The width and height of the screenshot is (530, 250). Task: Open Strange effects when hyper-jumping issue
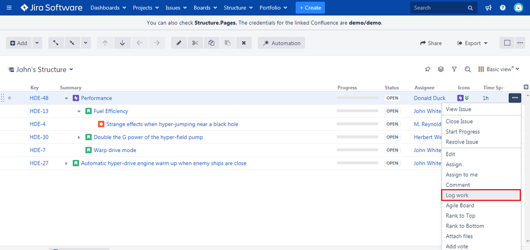pos(172,124)
